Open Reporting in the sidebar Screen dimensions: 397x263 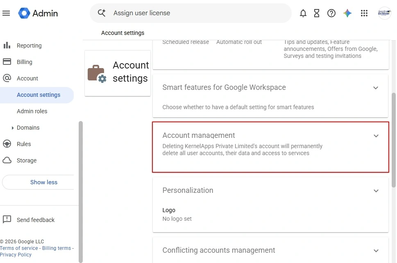click(x=29, y=46)
